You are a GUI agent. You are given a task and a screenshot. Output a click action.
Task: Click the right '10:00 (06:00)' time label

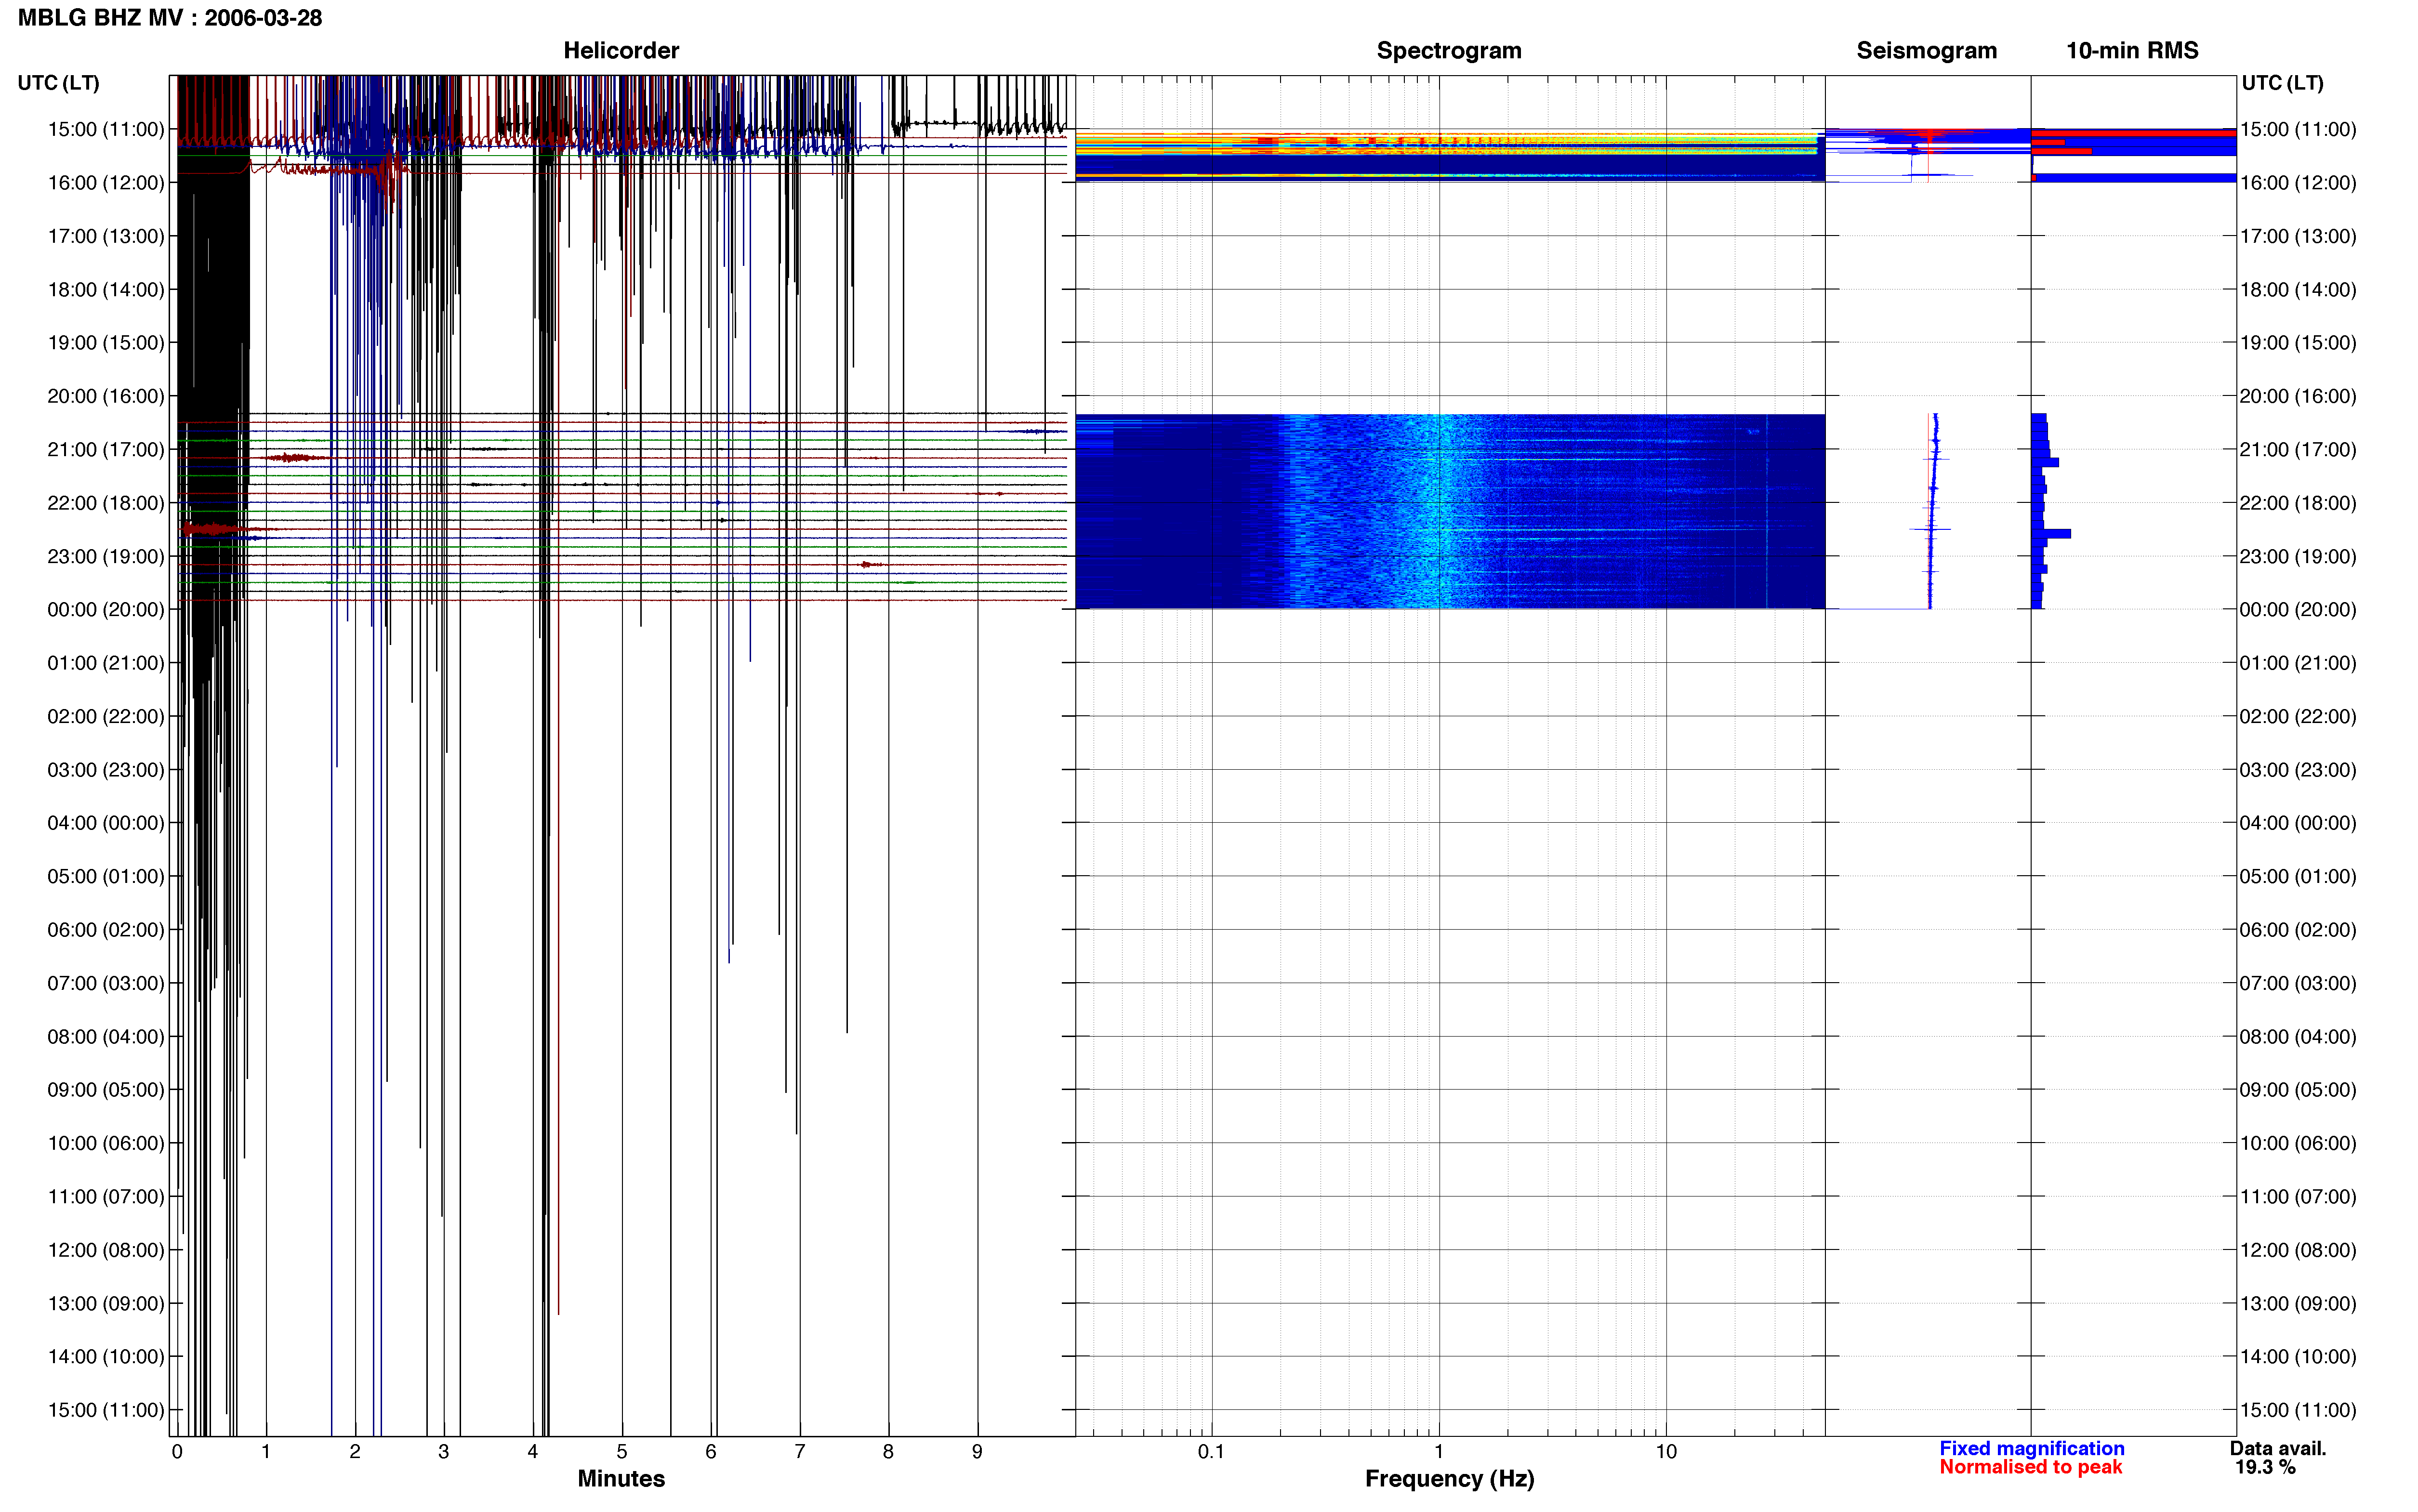(x=2298, y=1143)
